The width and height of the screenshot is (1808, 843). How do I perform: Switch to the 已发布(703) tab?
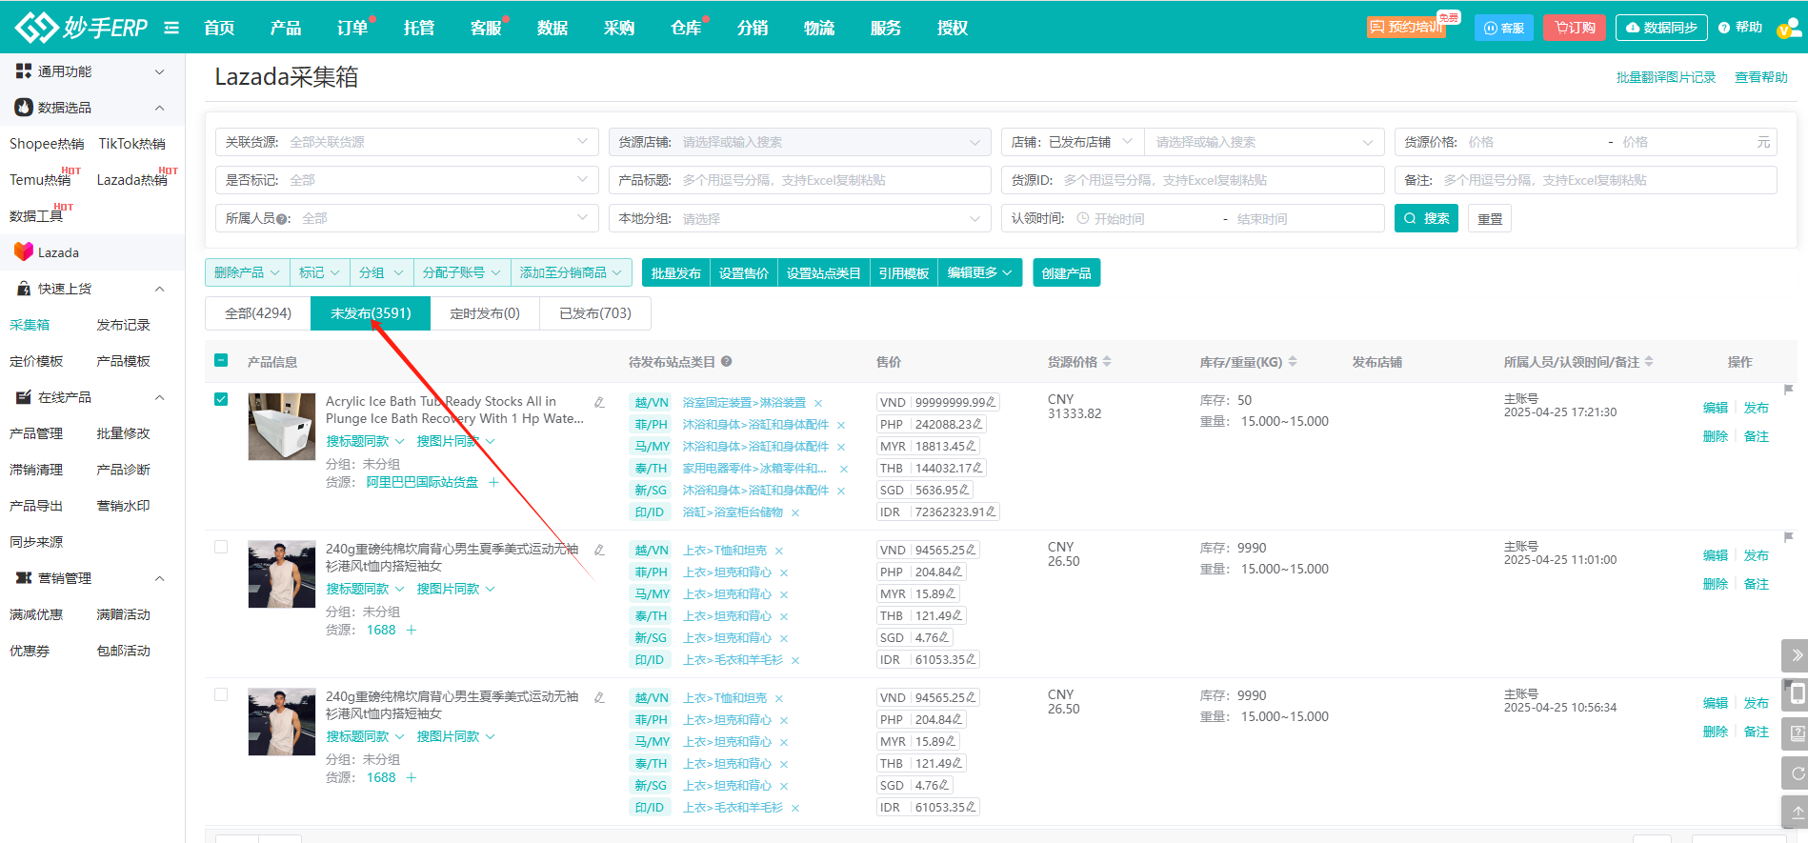[595, 313]
